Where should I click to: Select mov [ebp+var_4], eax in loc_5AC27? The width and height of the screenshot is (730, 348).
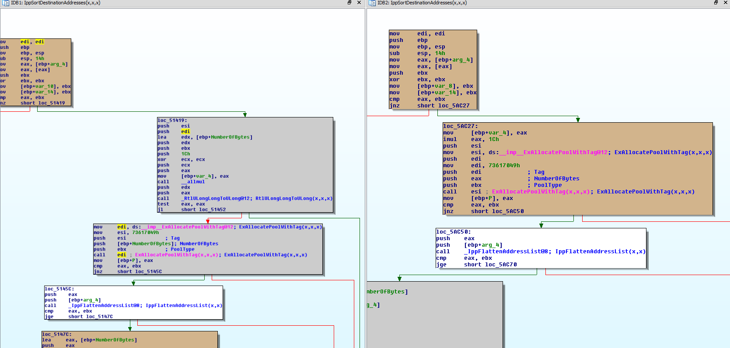click(485, 133)
